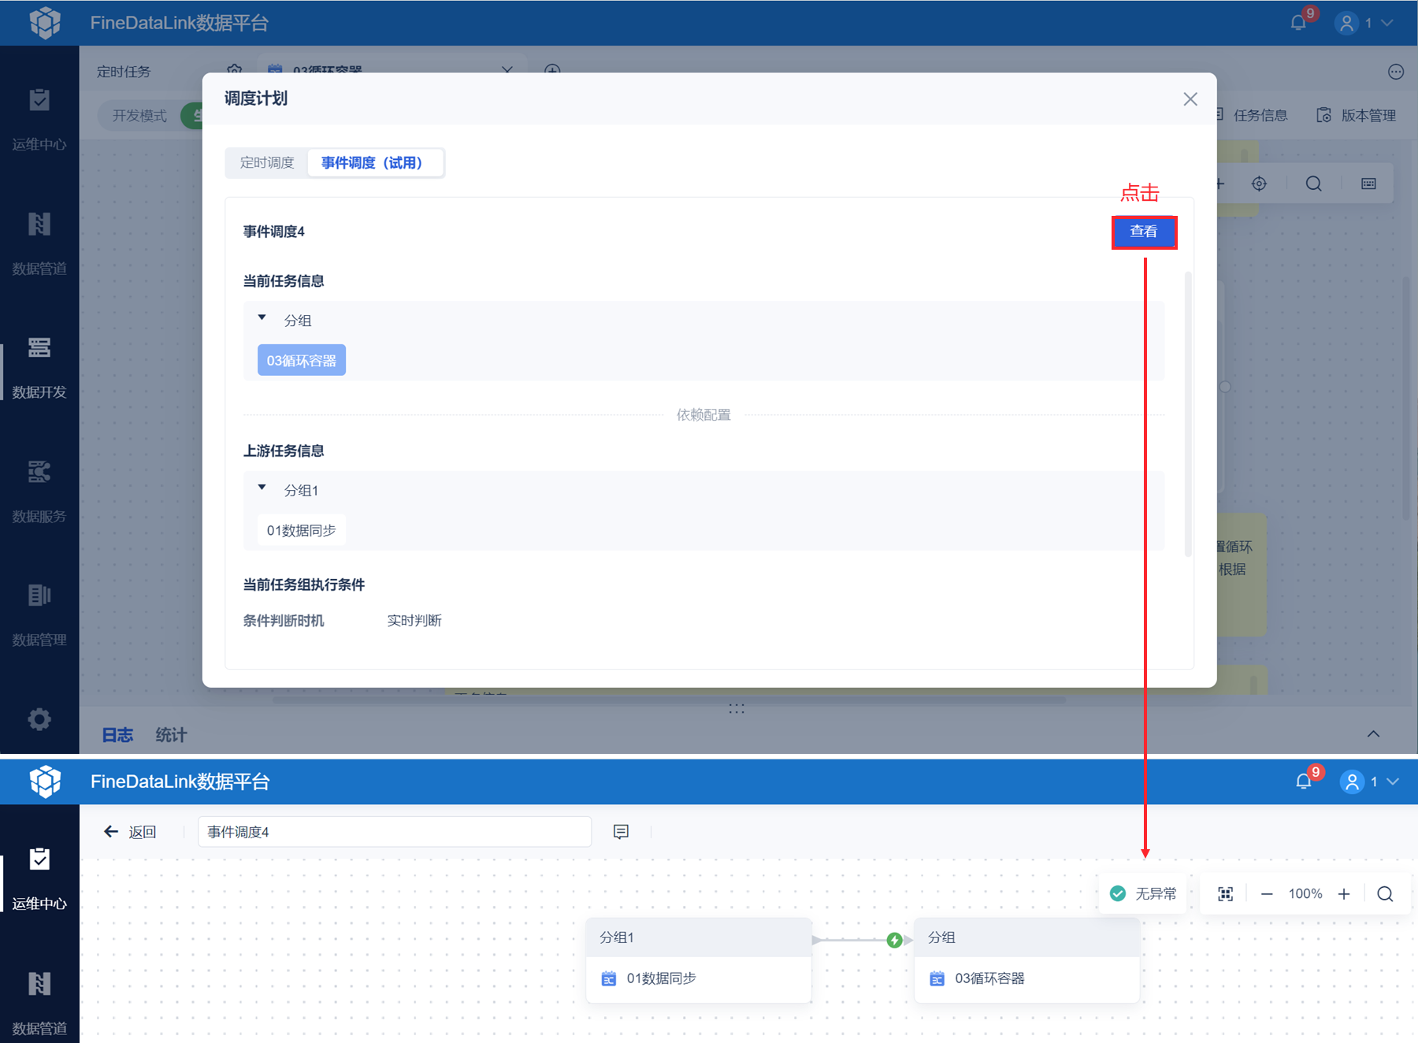Add a new tab with plus icon
Screen dimensions: 1418x1043
[x=552, y=71]
